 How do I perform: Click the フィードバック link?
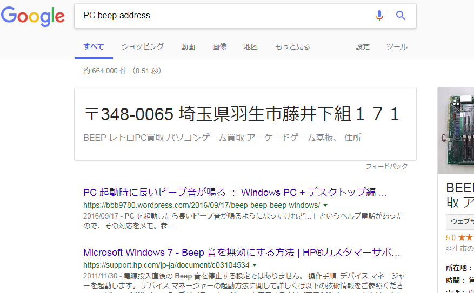tap(386, 166)
